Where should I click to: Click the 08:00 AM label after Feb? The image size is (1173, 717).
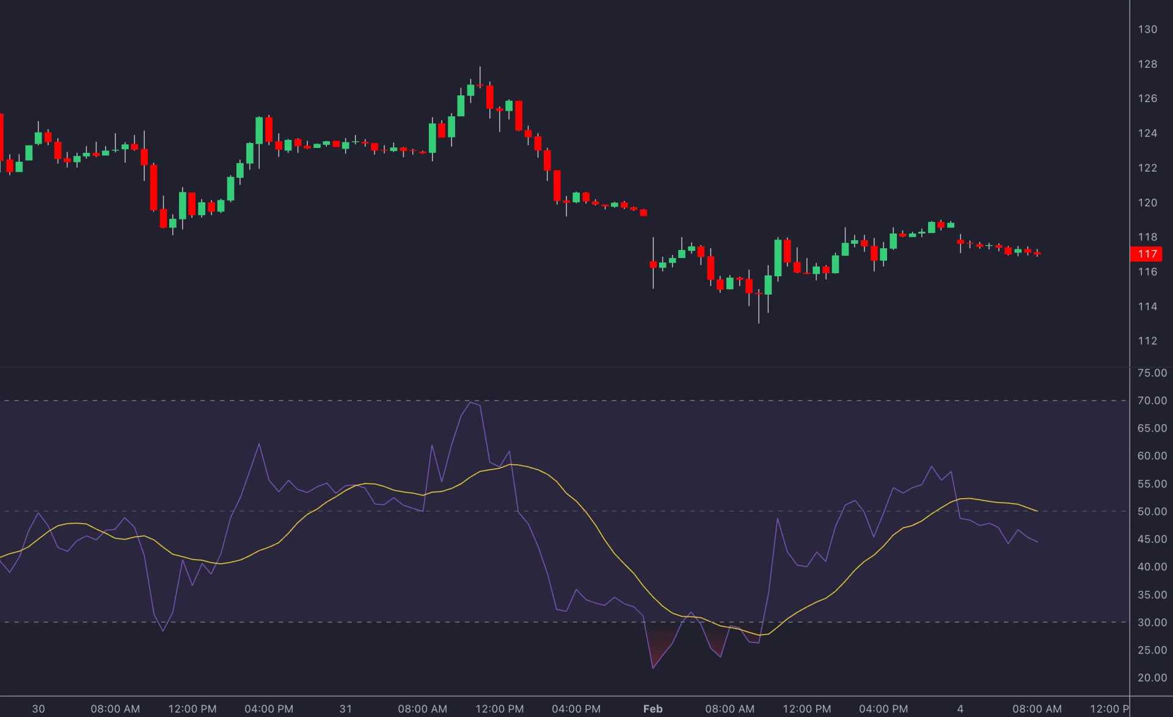[x=729, y=709]
